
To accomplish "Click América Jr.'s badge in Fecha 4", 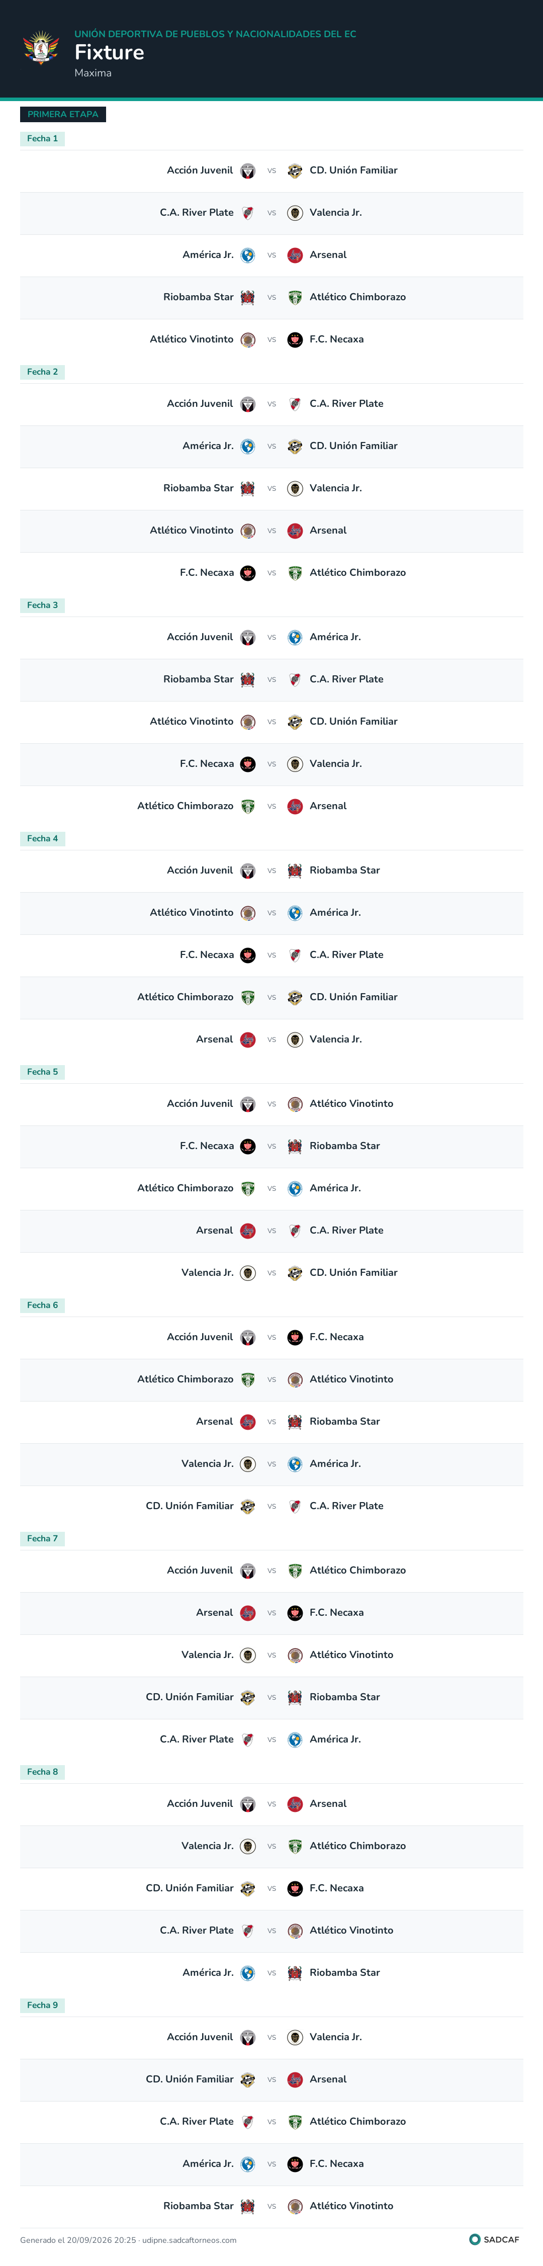I will pyautogui.click(x=295, y=912).
